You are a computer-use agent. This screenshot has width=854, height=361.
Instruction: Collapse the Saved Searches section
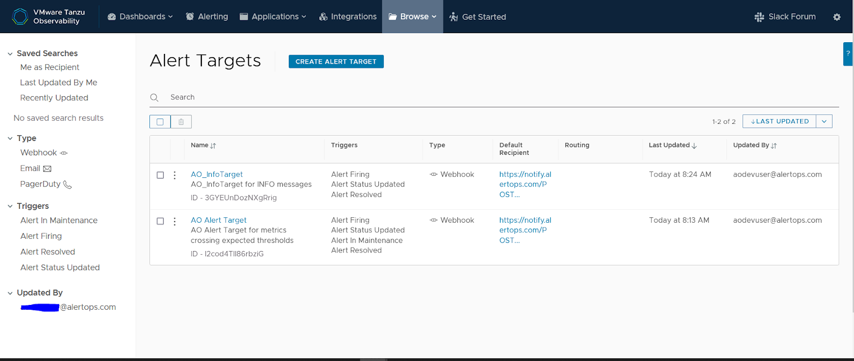pos(10,54)
